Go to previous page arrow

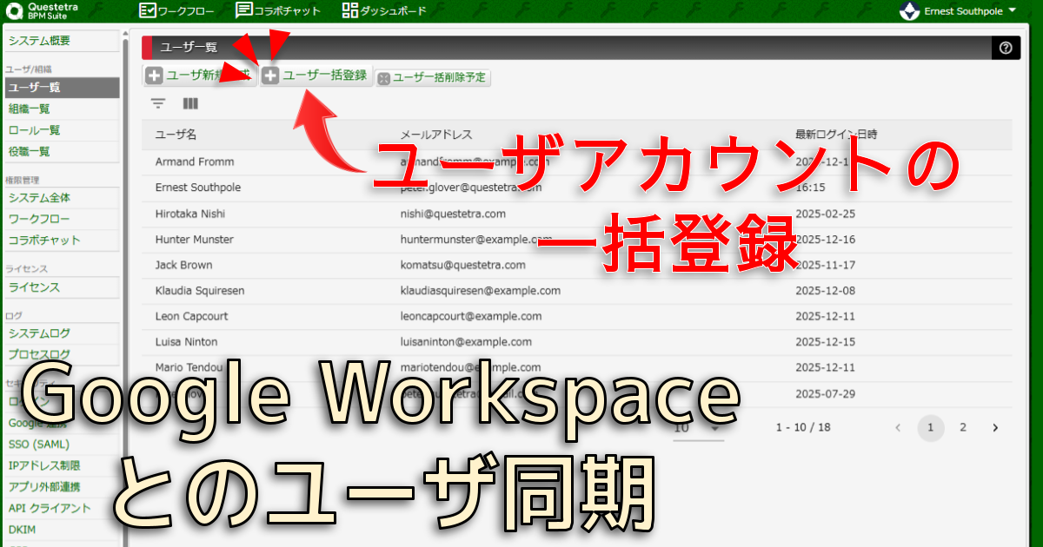tap(898, 427)
